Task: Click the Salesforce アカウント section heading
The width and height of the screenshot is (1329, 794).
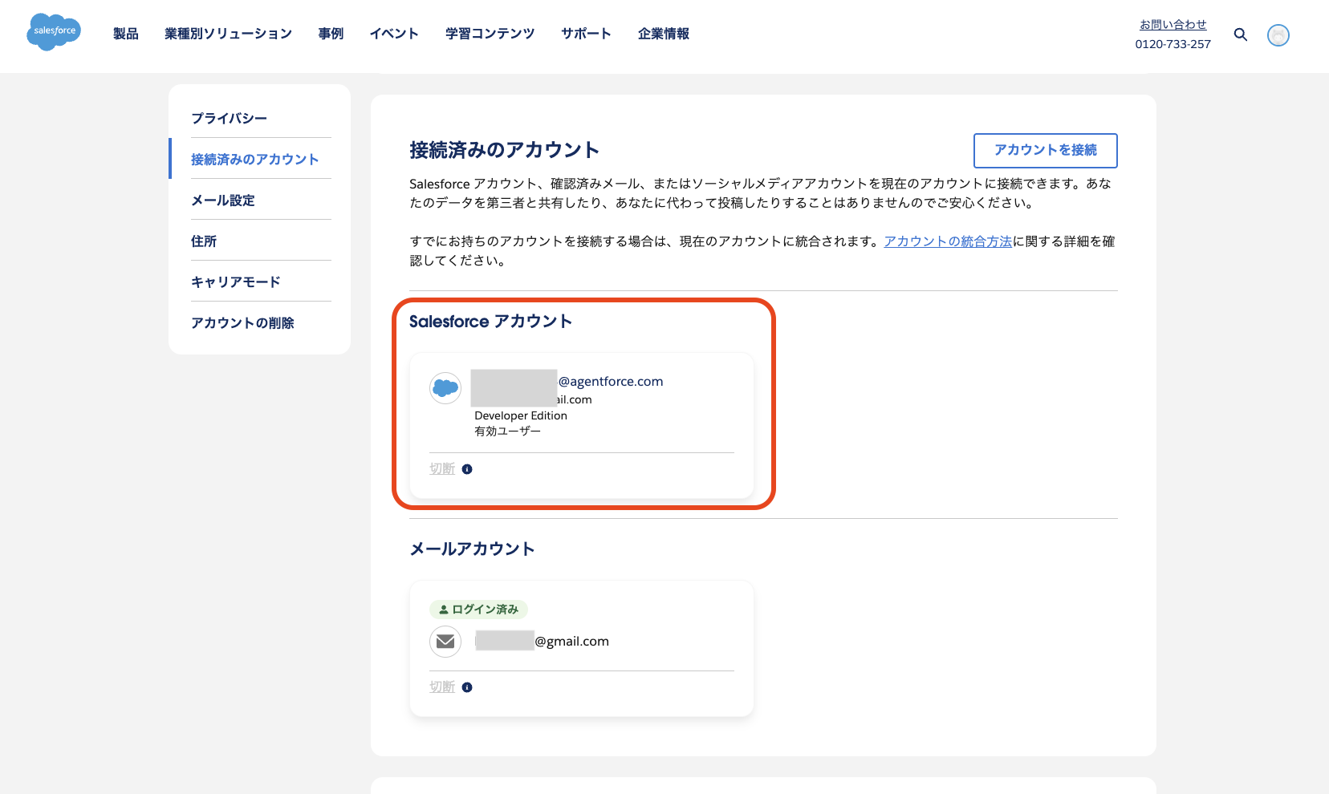Action: (x=490, y=322)
